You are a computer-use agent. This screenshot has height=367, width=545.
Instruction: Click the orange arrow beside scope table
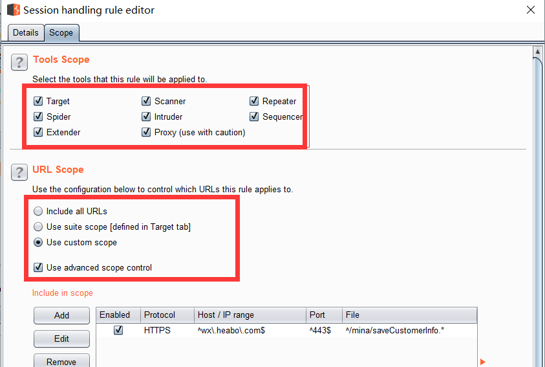483,362
